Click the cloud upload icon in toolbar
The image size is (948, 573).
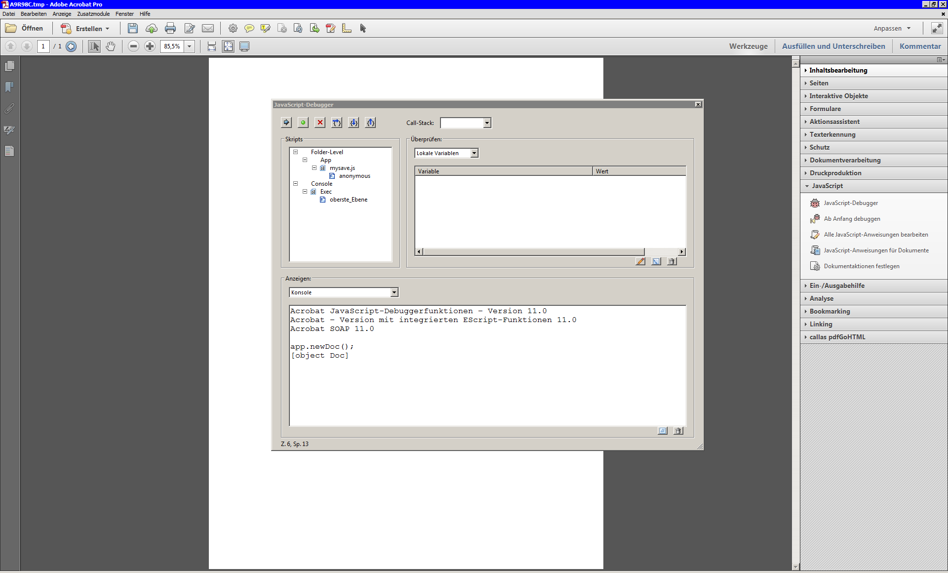pyautogui.click(x=152, y=28)
